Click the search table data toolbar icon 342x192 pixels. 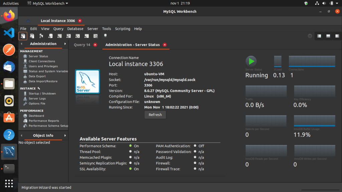96,36
